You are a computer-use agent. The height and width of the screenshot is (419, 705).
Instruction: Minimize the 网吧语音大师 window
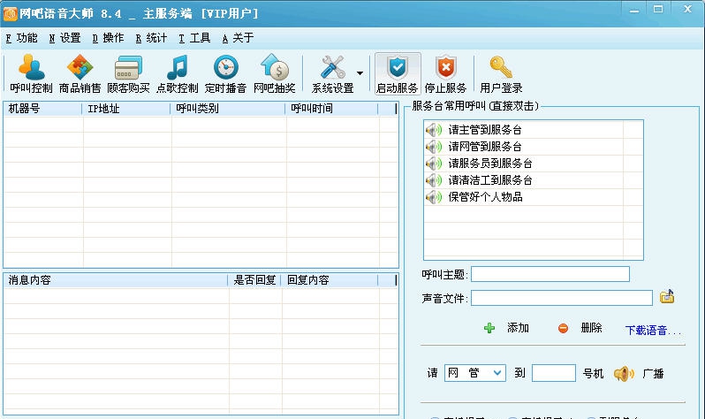[x=634, y=9]
